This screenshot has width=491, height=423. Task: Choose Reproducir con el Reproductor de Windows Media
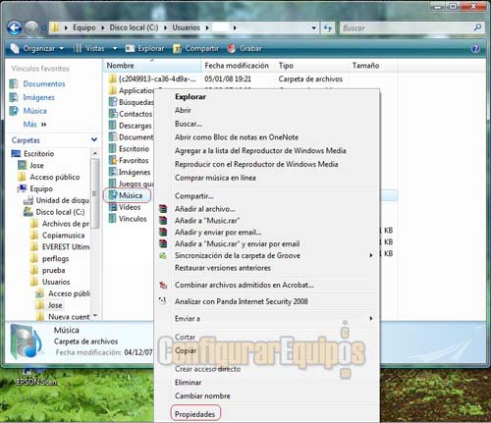pos(256,164)
